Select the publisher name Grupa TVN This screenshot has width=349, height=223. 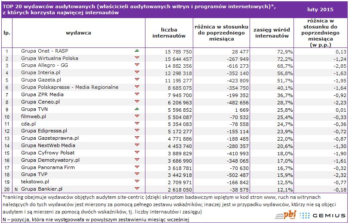[x=34, y=109]
